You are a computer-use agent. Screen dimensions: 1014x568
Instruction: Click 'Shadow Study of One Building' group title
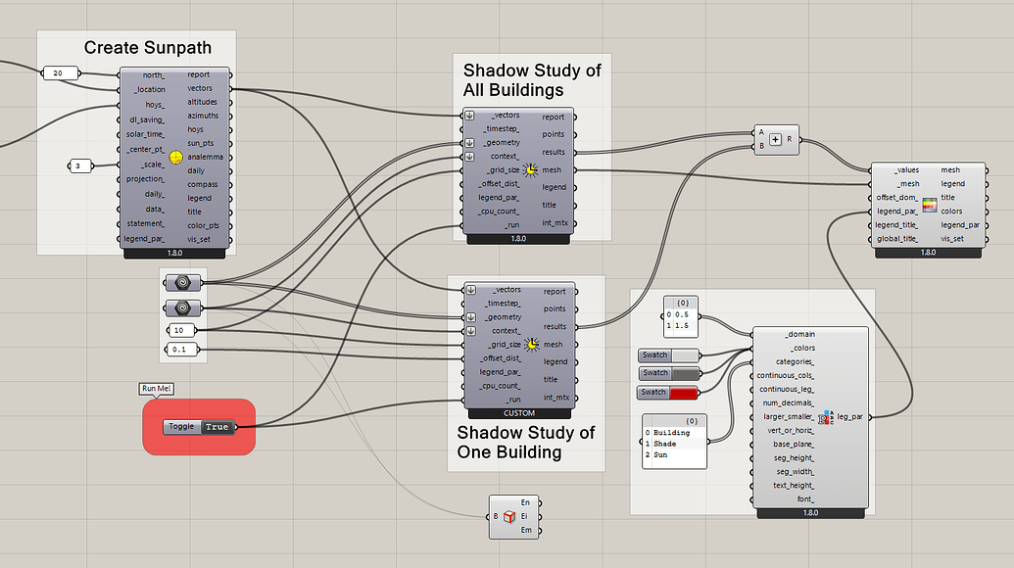pos(525,442)
